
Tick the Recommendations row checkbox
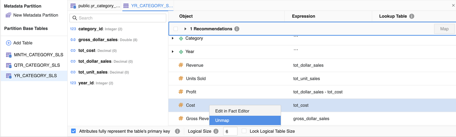[x=176, y=29]
